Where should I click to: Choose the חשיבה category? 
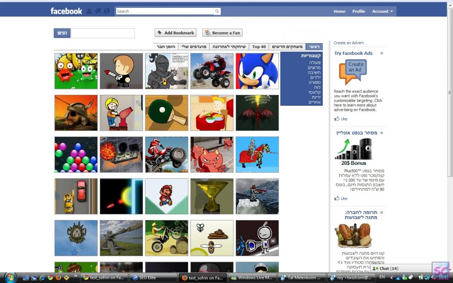314,72
